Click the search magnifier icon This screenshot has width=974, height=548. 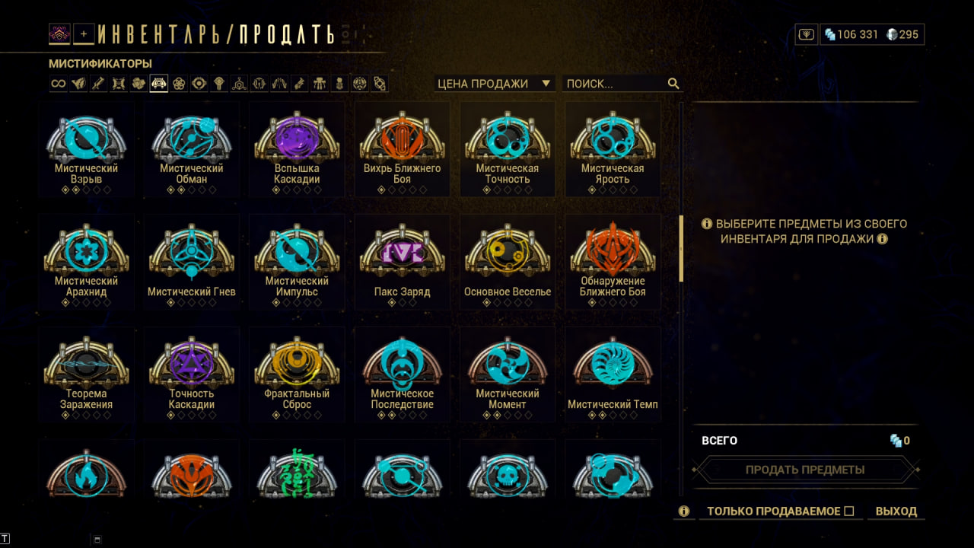(673, 84)
